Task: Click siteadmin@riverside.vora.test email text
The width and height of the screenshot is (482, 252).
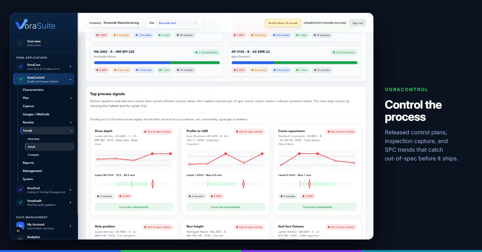Action: (x=325, y=23)
